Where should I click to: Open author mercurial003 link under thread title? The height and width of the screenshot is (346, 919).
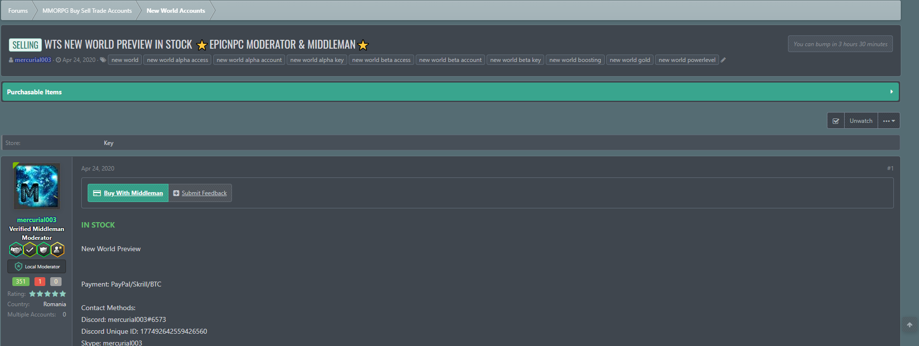(33, 60)
